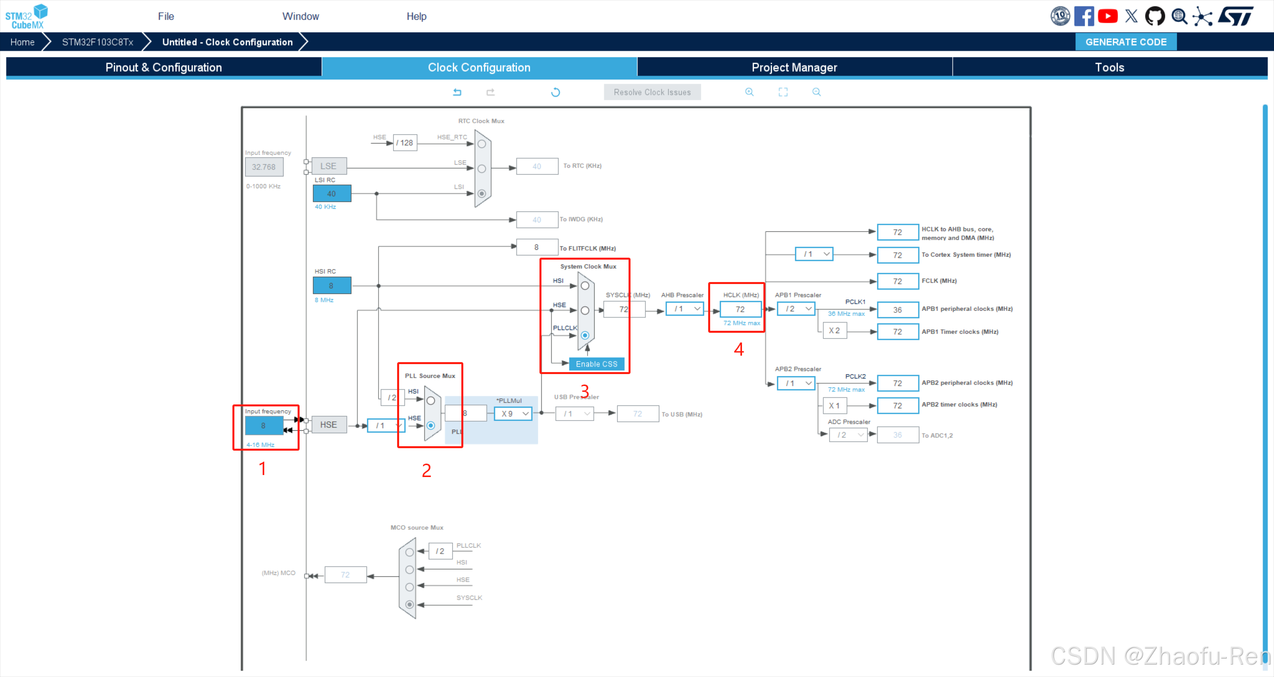The width and height of the screenshot is (1274, 677).
Task: Click the STM32CubeMX logo icon
Action: [26, 16]
